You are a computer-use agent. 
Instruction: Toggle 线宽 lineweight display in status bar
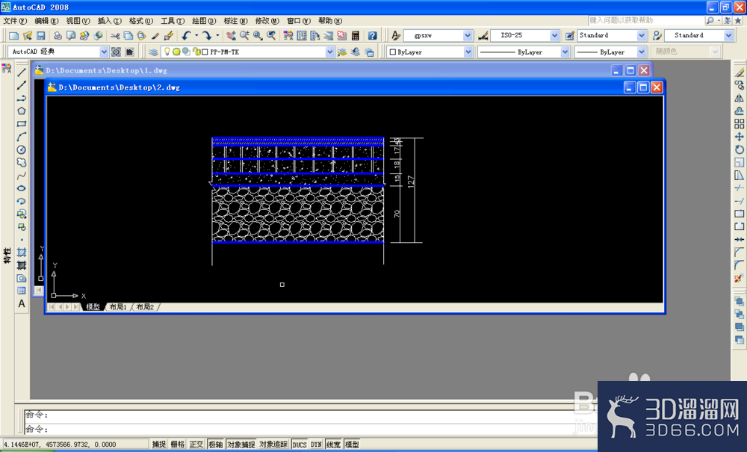(x=333, y=445)
